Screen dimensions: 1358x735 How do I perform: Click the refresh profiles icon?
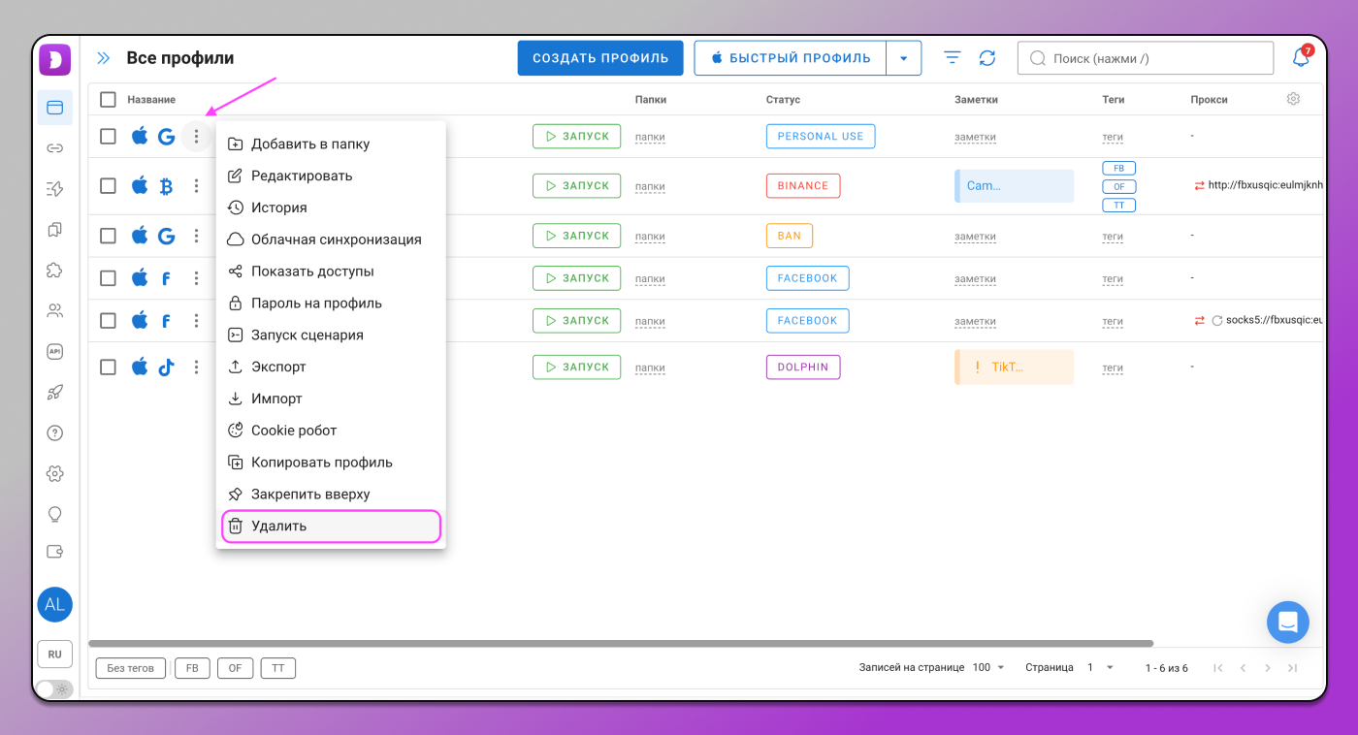[987, 58]
